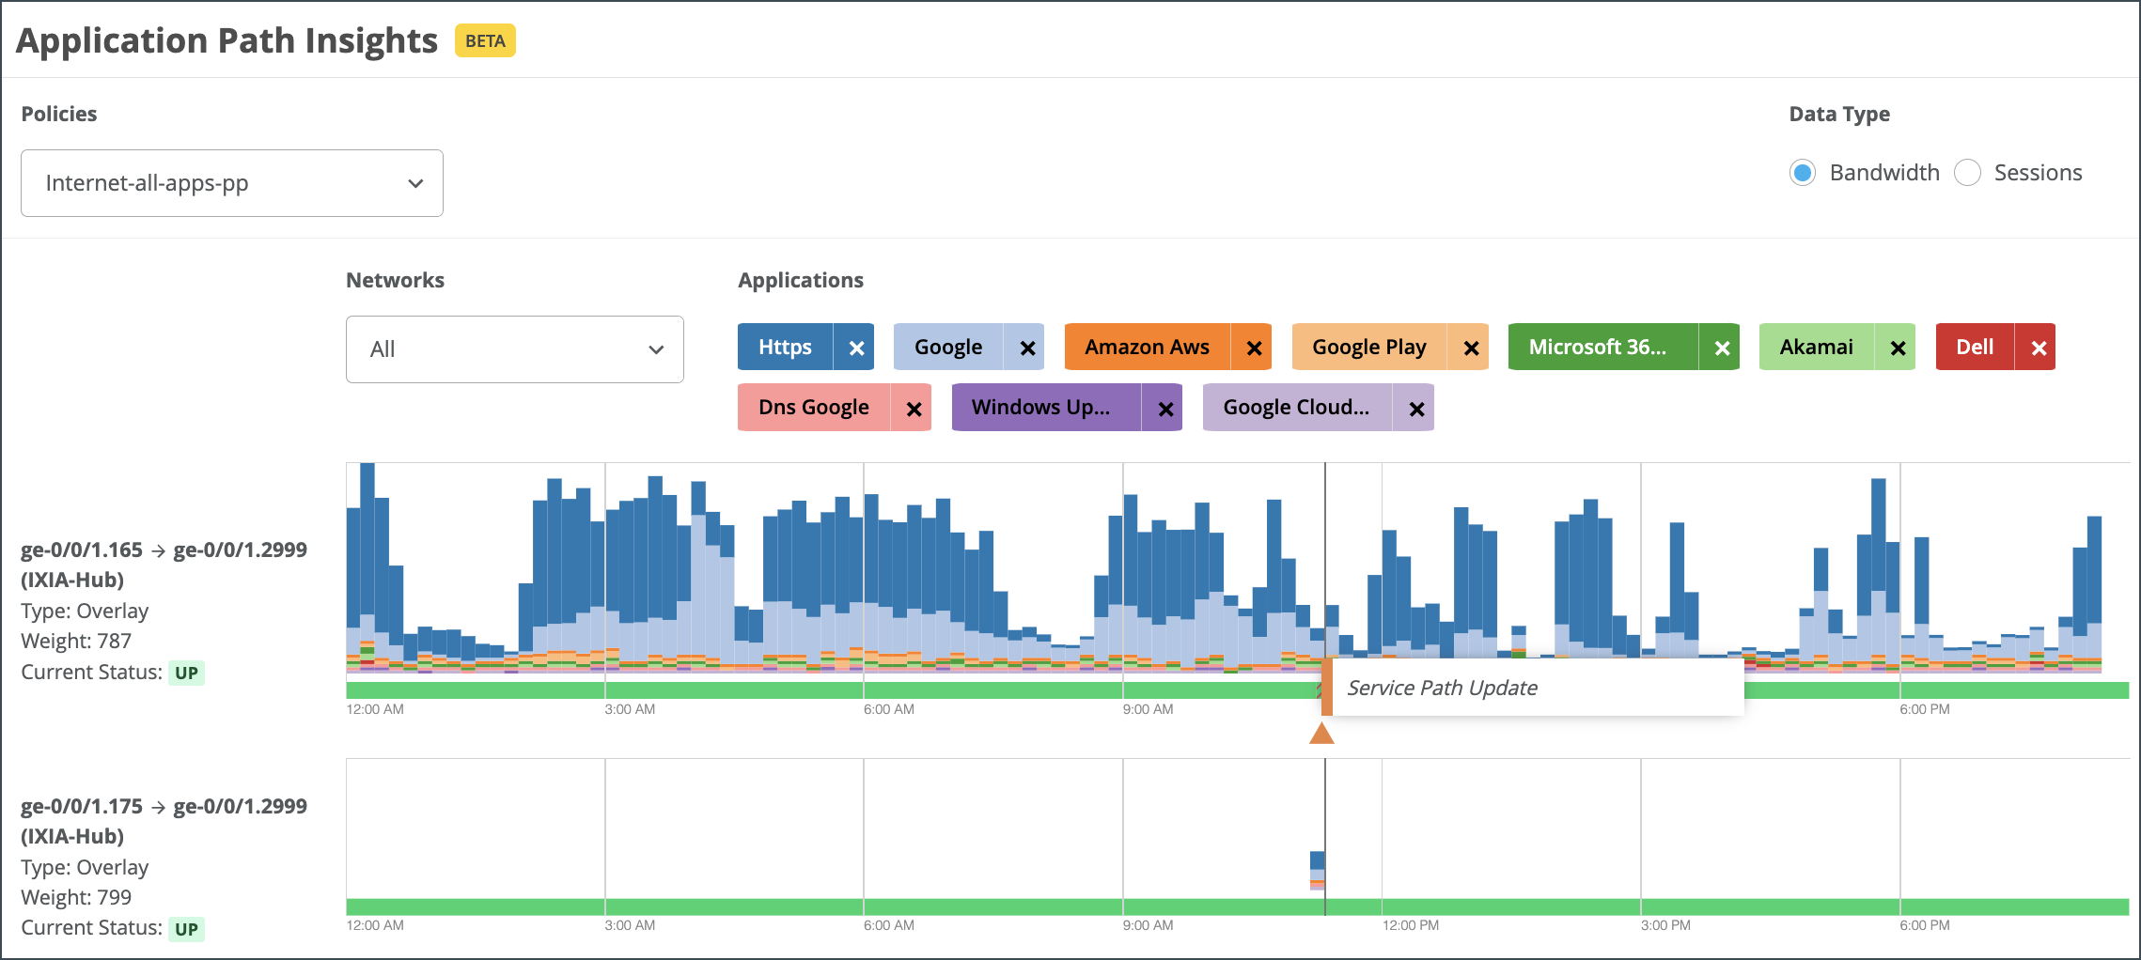Click the orange Service Path Update marker

coord(1321,733)
